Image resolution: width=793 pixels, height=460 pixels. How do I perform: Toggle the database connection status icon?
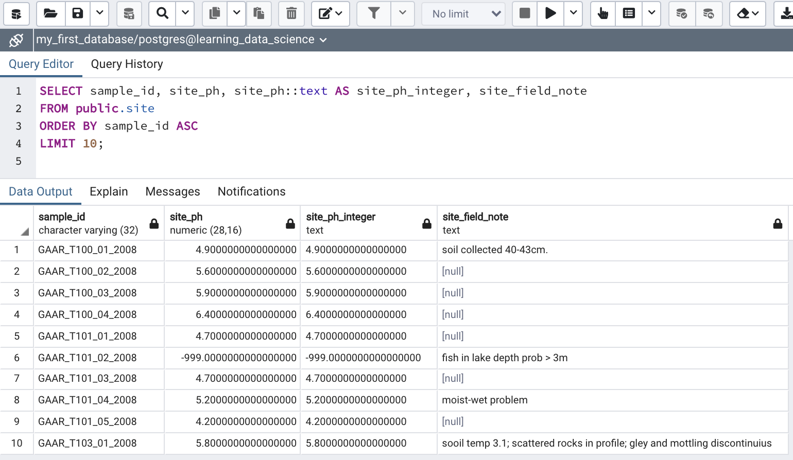pos(16,40)
